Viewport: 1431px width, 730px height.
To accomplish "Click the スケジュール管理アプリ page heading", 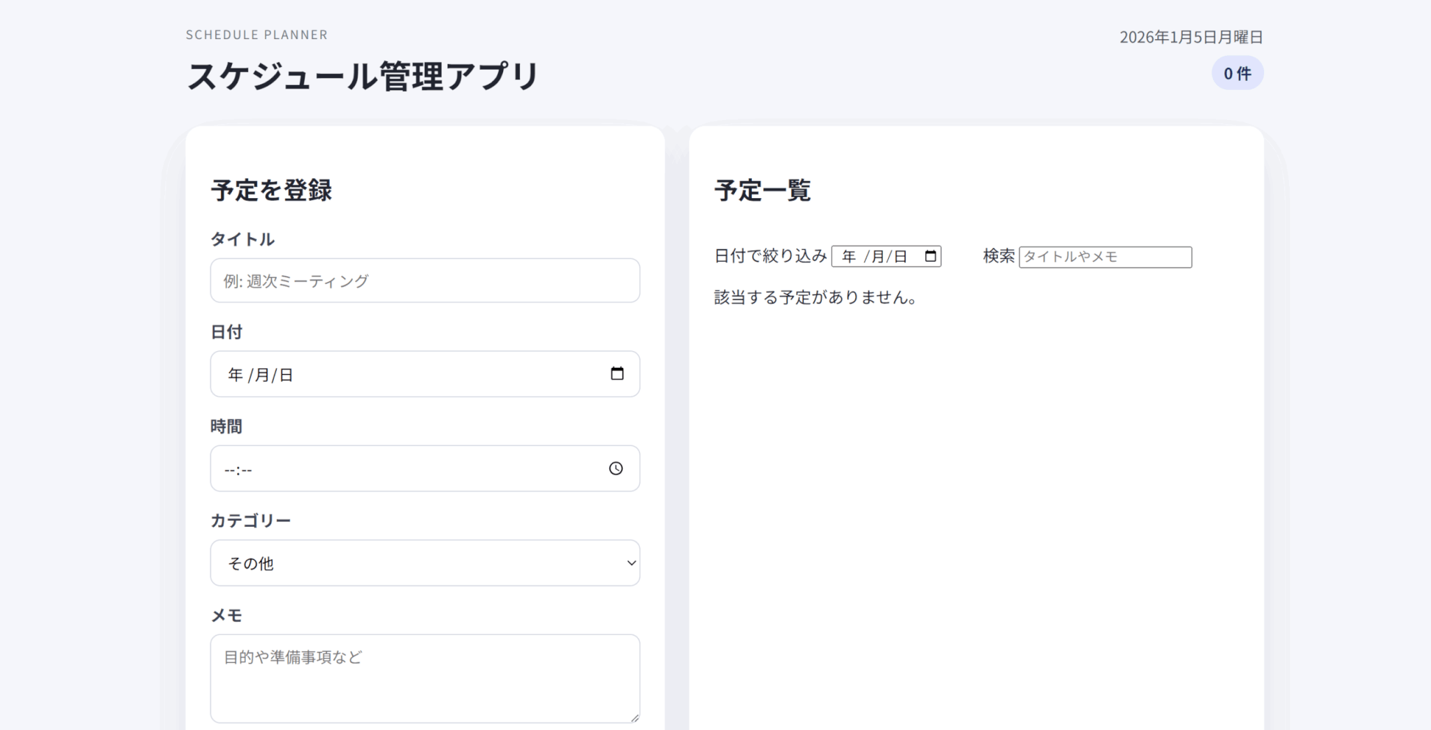I will tap(363, 76).
